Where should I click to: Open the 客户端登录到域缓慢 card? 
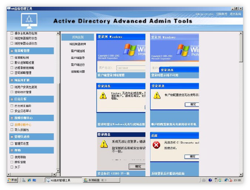pos(121,56)
